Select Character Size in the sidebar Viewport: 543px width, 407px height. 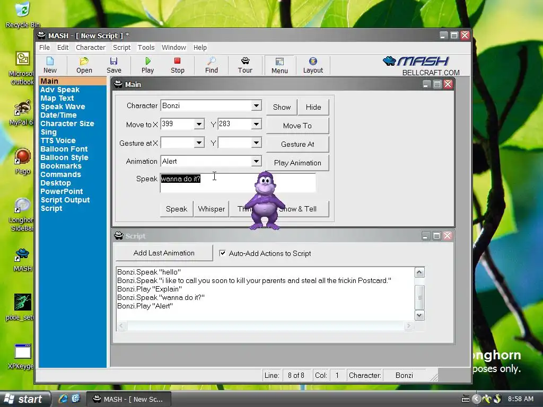pyautogui.click(x=67, y=123)
